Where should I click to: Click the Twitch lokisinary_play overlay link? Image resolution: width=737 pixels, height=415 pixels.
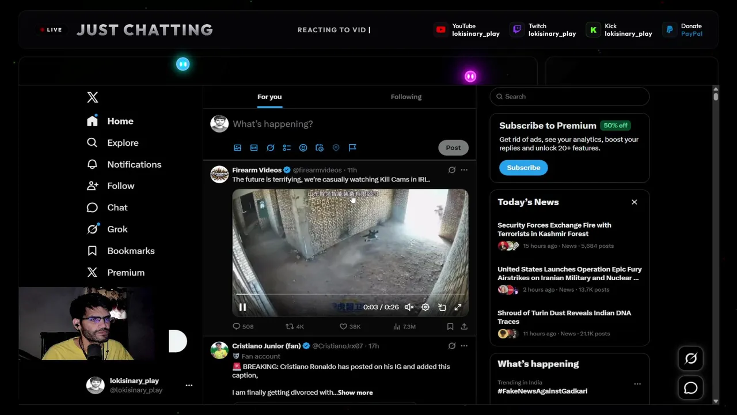543,30
